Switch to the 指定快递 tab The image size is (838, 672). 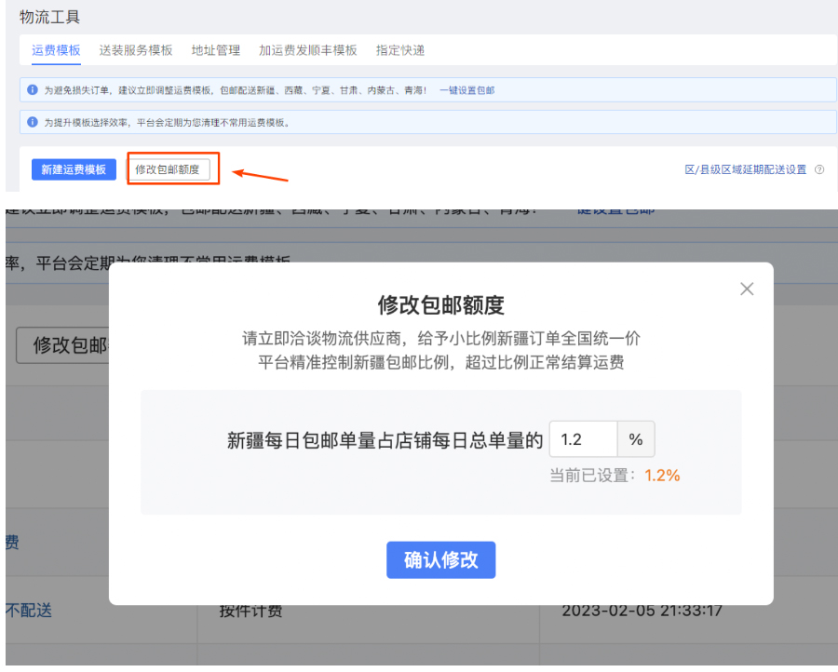coord(399,50)
